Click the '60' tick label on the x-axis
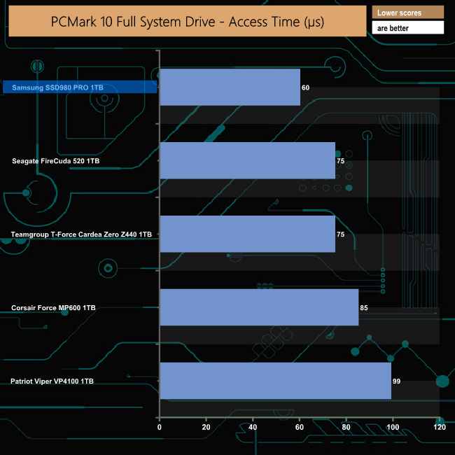 coord(300,428)
